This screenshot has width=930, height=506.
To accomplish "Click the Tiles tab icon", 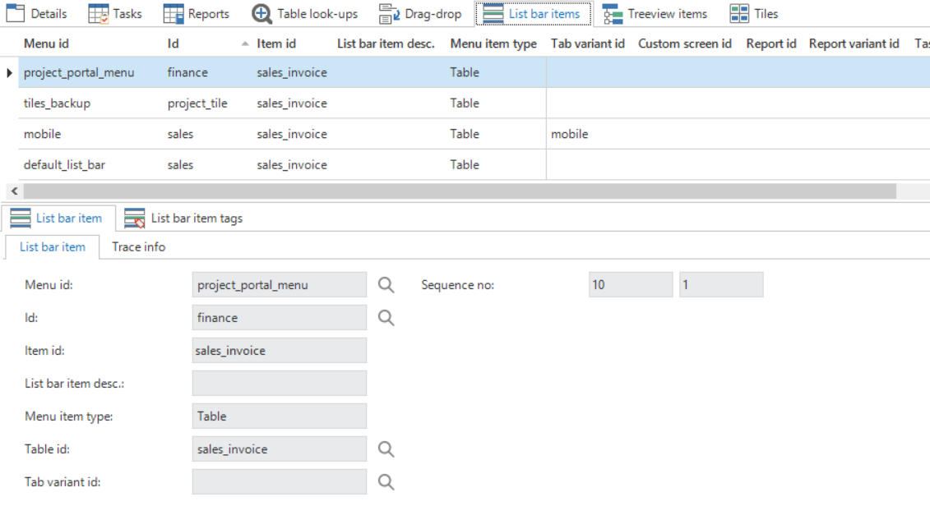I will tap(739, 14).
